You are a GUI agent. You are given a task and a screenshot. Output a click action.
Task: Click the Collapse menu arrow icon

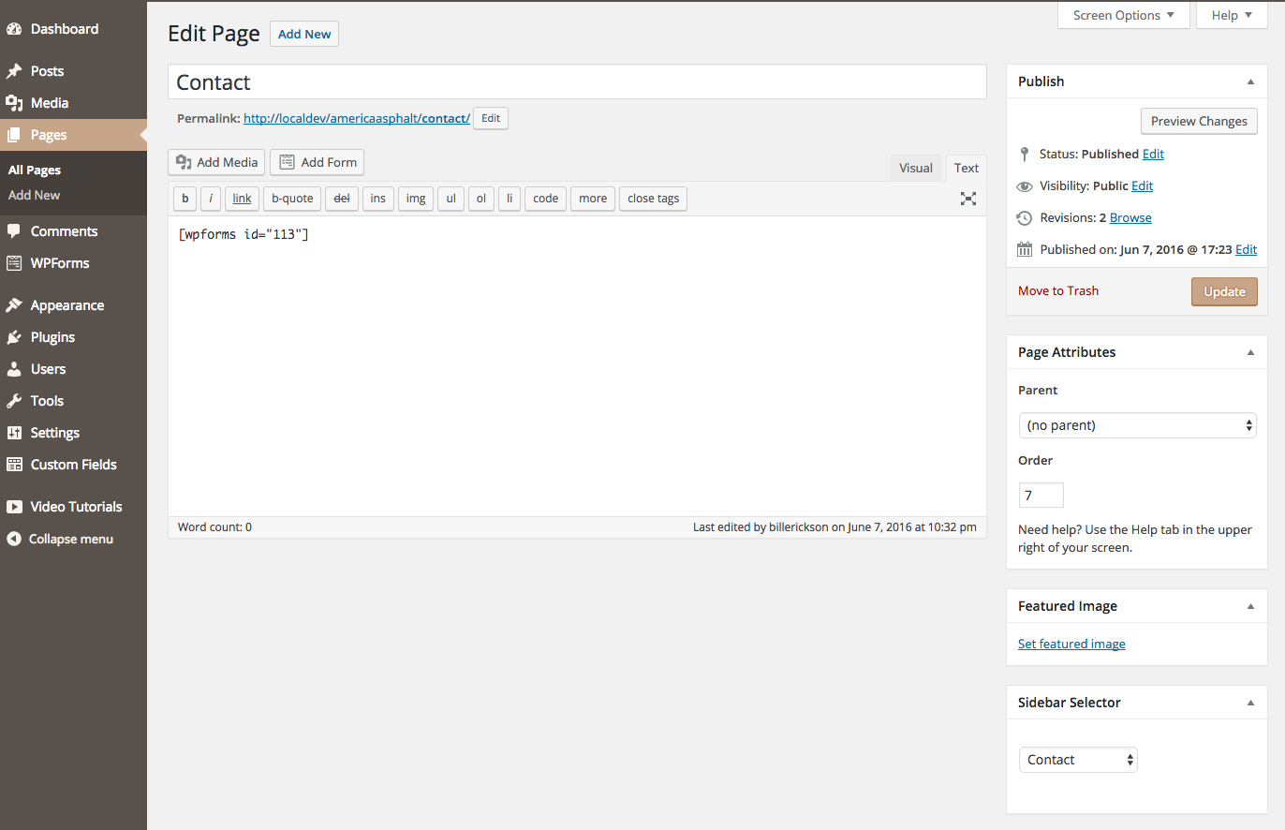point(14,539)
